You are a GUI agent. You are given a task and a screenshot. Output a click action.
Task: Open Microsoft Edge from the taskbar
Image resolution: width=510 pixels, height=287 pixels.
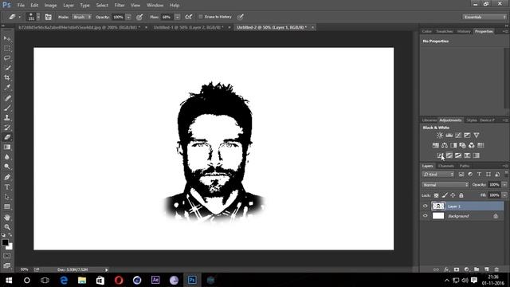64,280
